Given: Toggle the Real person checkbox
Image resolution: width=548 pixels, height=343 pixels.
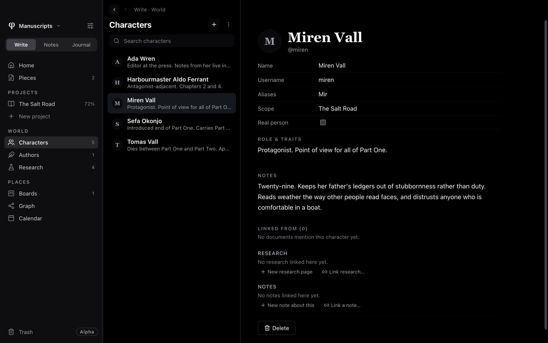Looking at the screenshot, I should (x=323, y=122).
